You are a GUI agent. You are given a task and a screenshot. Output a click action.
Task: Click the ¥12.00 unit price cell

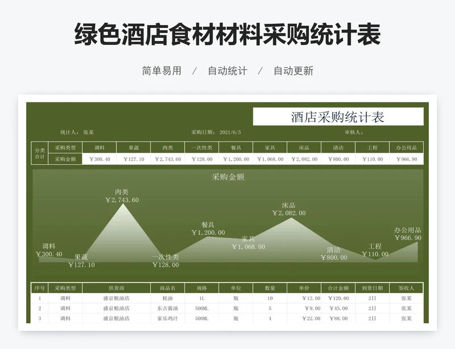(x=304, y=298)
